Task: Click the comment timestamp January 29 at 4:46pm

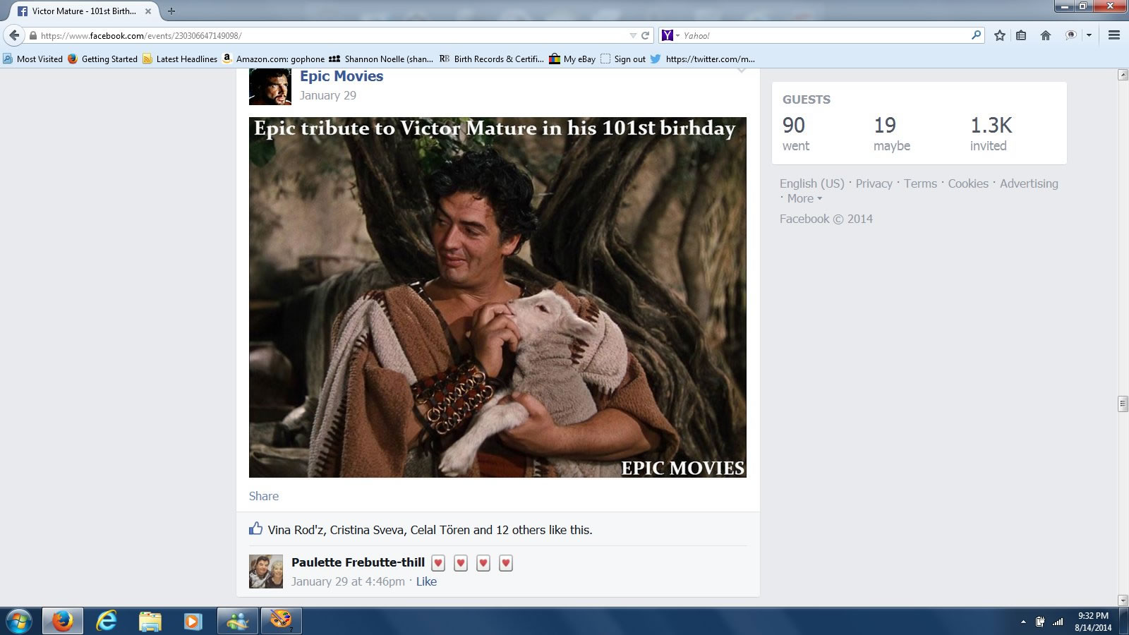Action: click(x=348, y=581)
